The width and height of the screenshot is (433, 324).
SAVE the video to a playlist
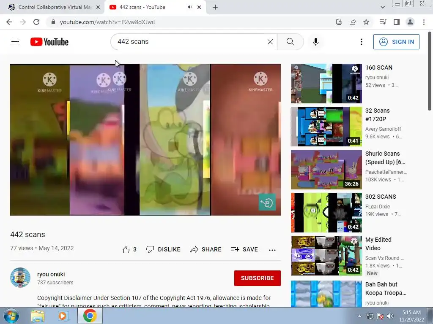coord(244,249)
